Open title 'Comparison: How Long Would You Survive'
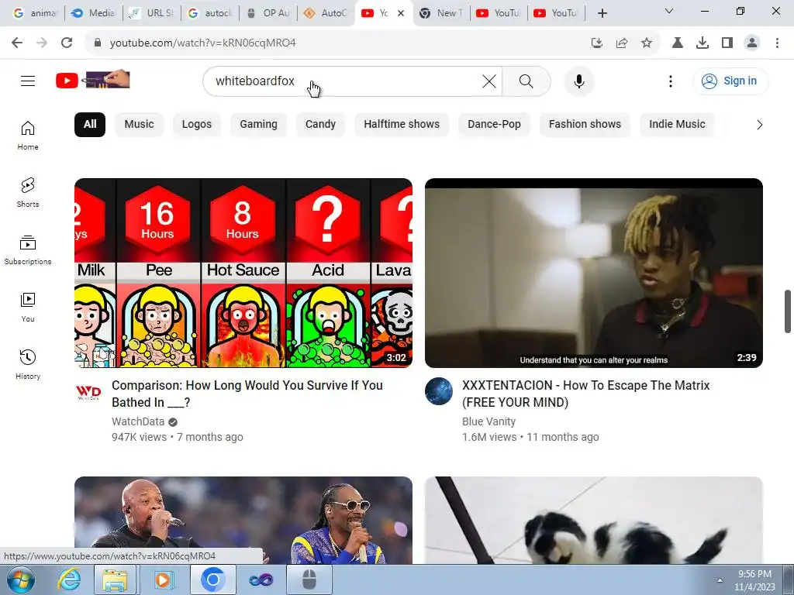Viewport: 794px width, 595px height. [247, 394]
